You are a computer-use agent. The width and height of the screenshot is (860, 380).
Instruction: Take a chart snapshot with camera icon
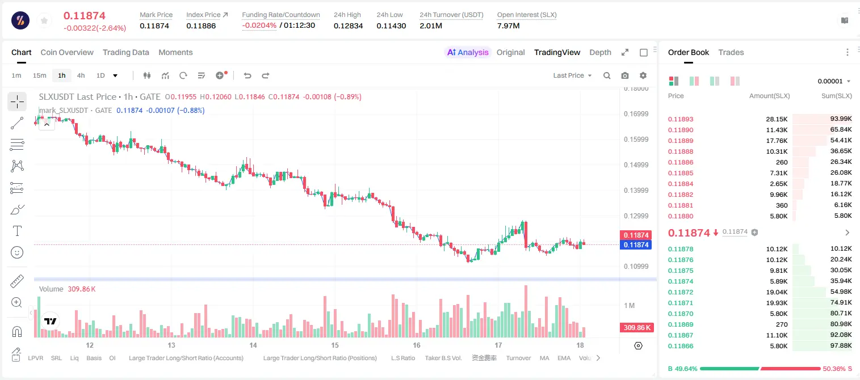(x=625, y=75)
